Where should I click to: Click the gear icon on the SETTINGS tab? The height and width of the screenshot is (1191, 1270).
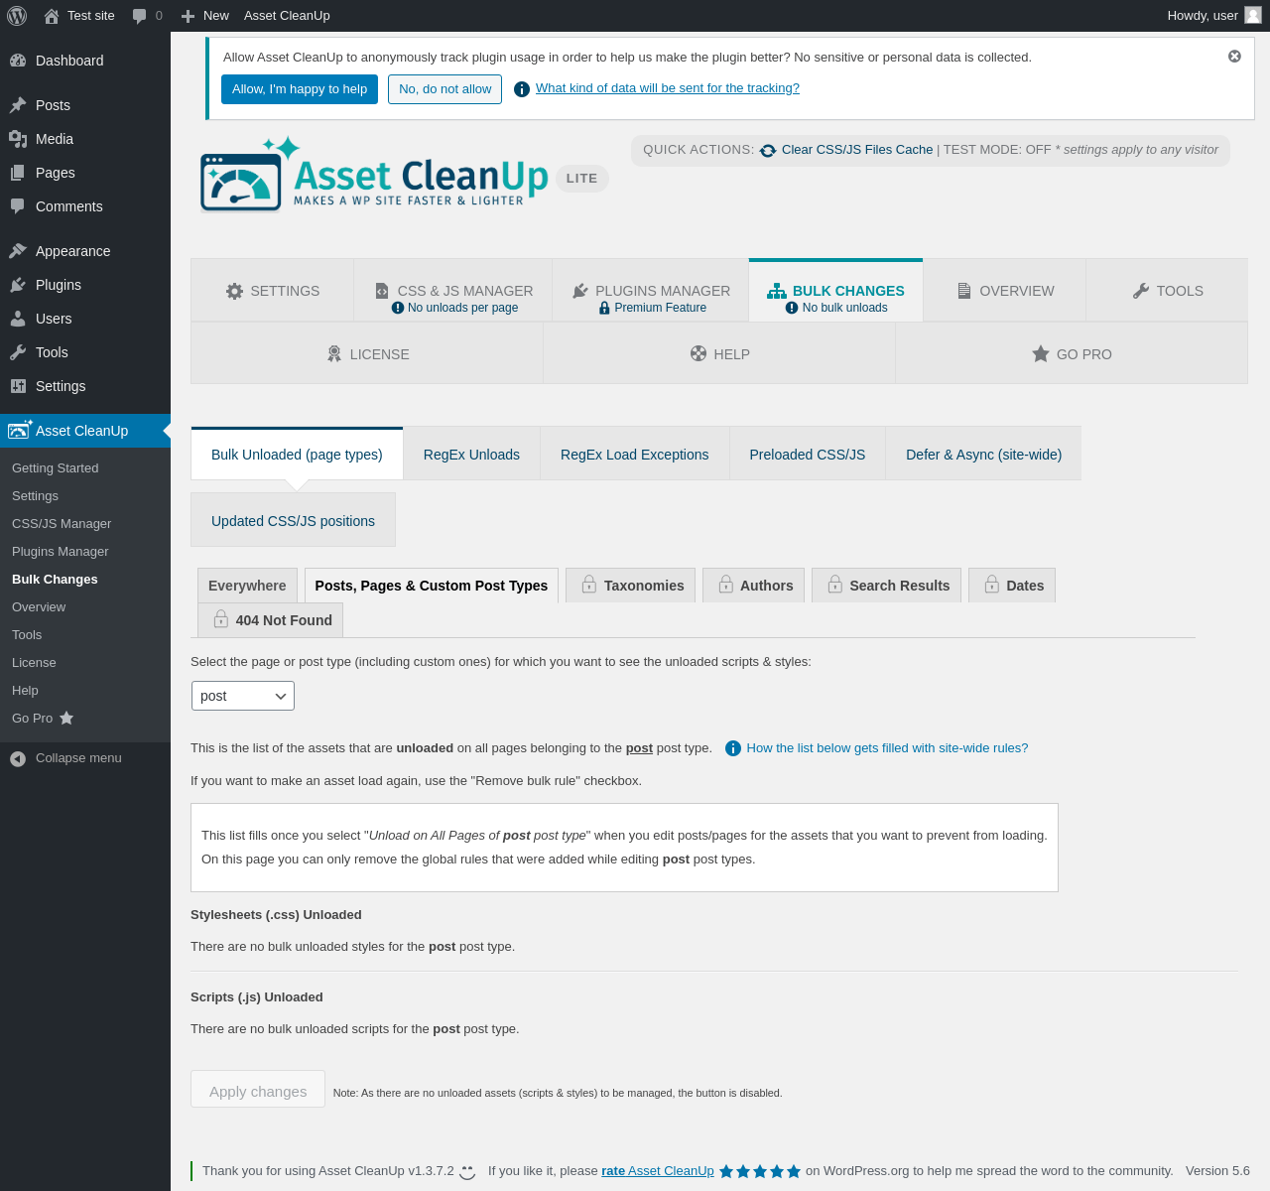(x=234, y=291)
